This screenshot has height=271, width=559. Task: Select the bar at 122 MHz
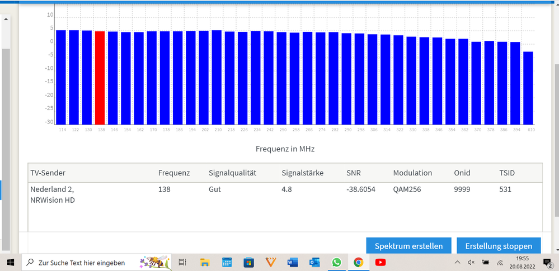coord(74,77)
